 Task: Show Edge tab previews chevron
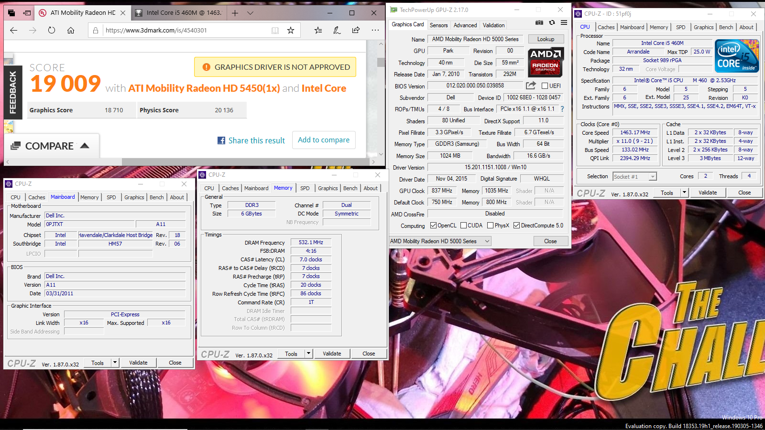tap(250, 13)
